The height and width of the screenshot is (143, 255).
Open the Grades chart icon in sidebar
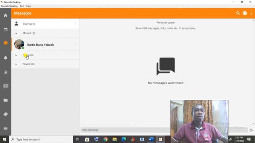[x=6, y=72]
